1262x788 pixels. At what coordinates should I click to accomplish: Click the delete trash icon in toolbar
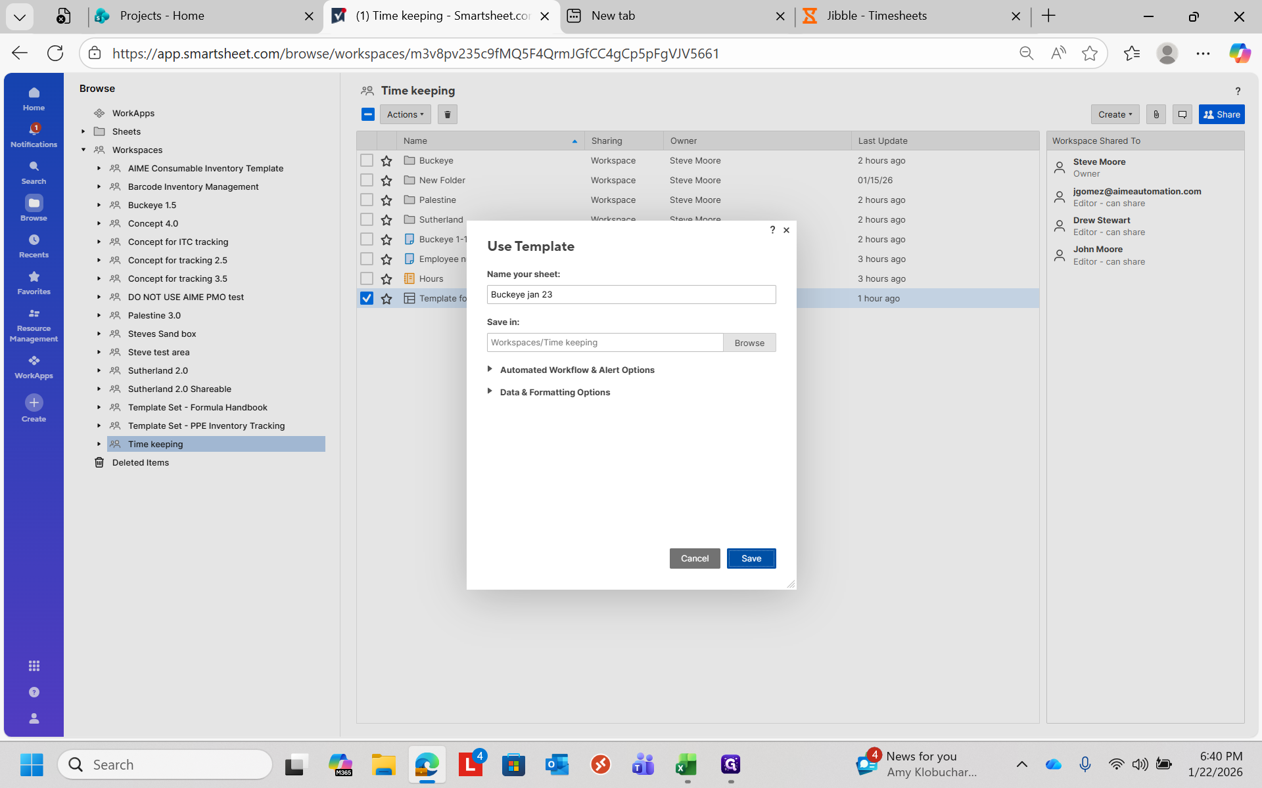point(447,114)
